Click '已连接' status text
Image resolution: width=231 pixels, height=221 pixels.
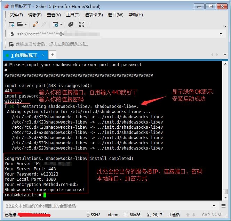click(x=10, y=215)
